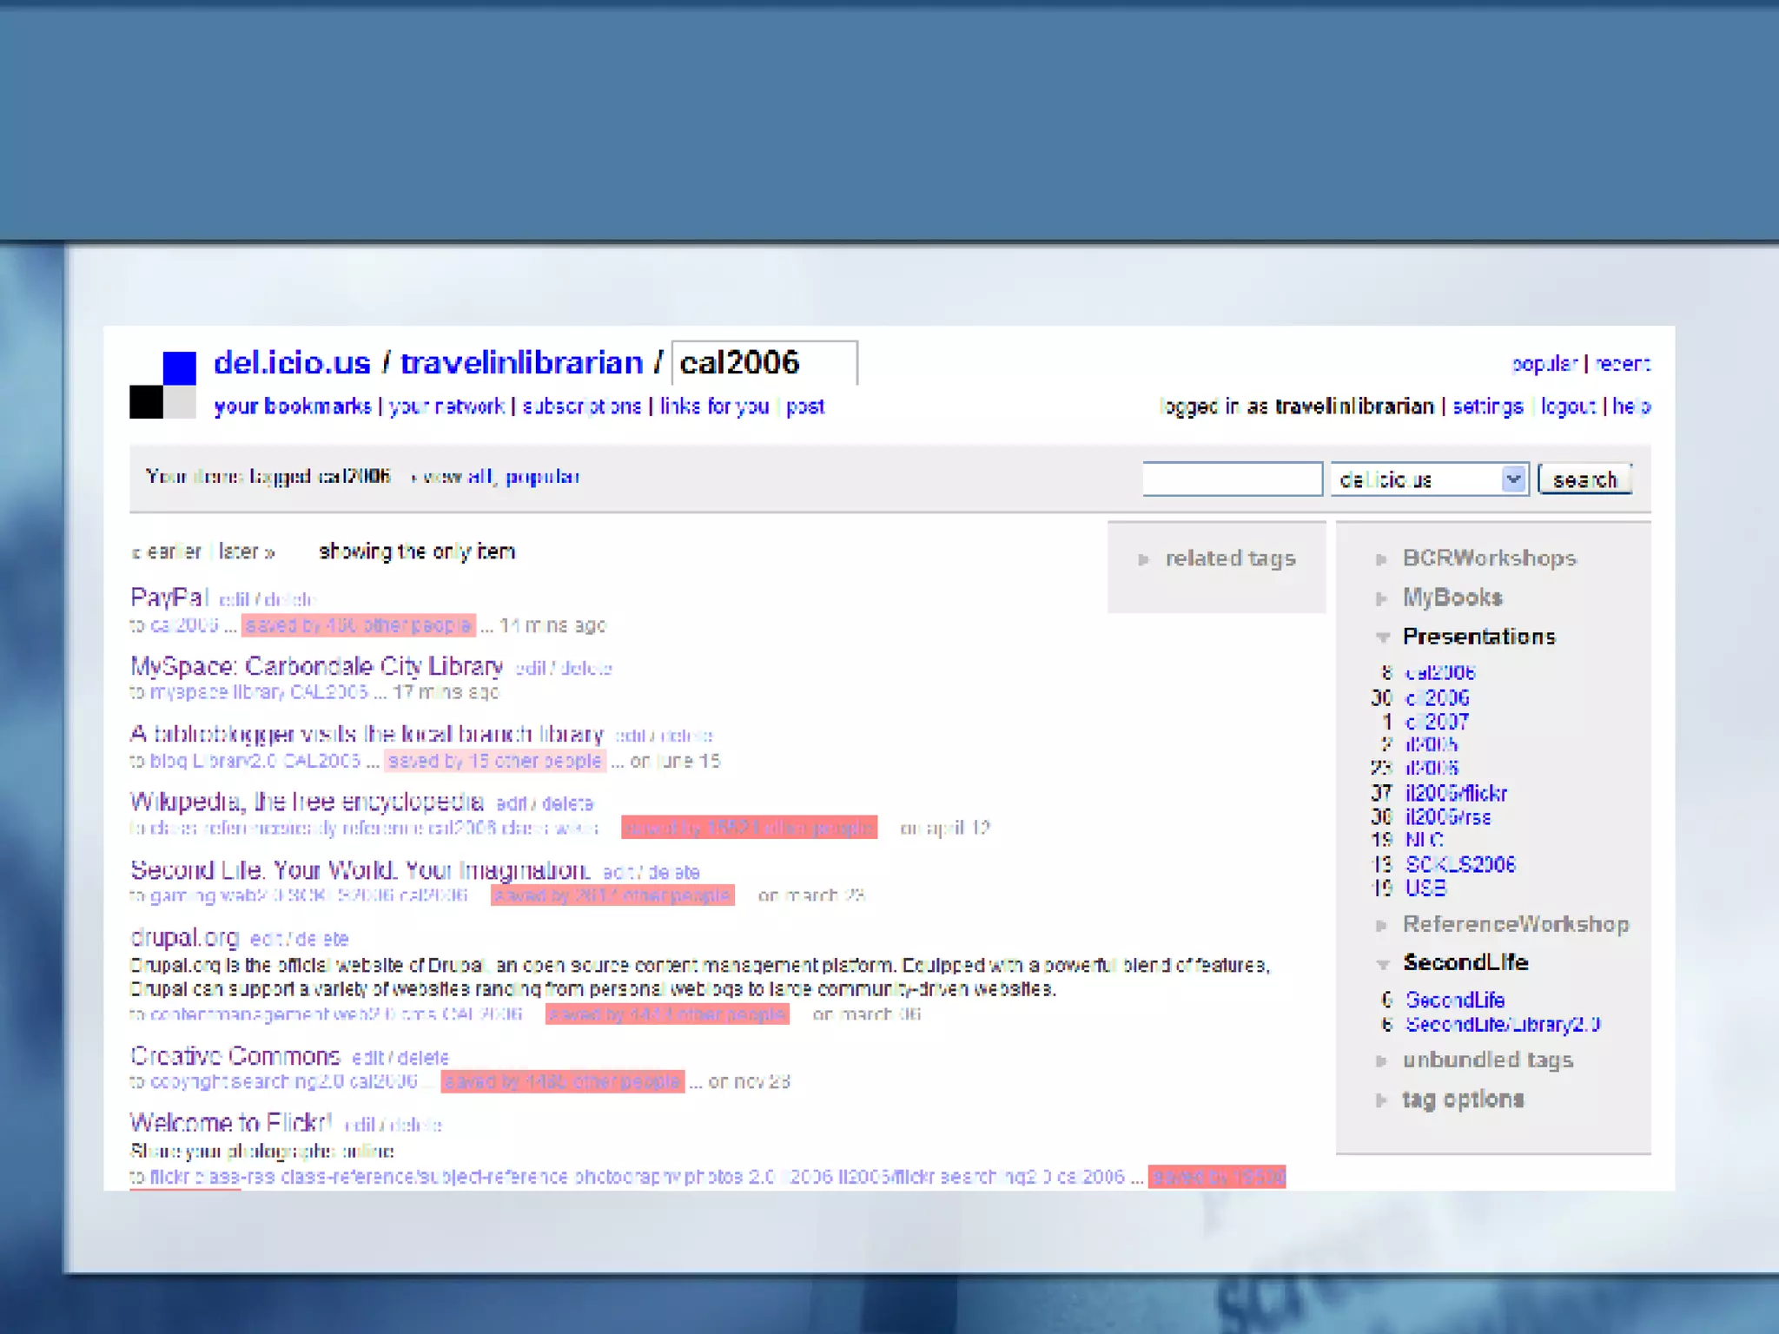Image resolution: width=1779 pixels, height=1334 pixels.
Task: Open the subscriptions menu link
Action: click(581, 406)
